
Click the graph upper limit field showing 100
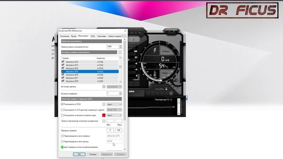[x=119, y=130]
